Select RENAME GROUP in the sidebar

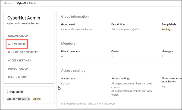coord(18,36)
